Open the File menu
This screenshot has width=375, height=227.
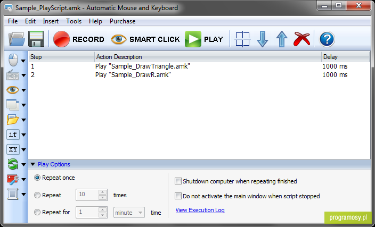pos(13,21)
